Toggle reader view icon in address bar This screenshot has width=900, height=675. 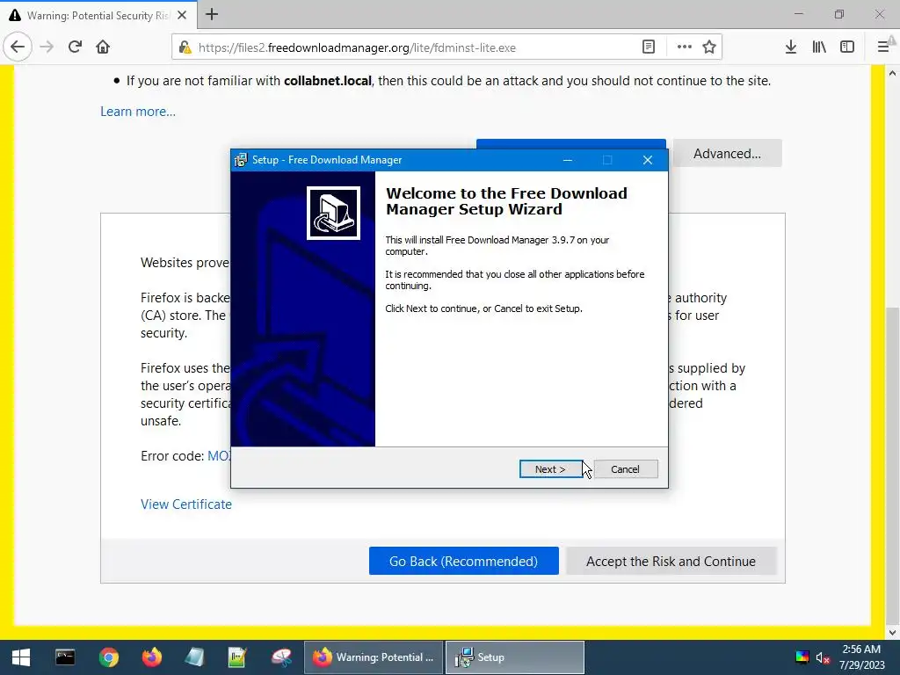(x=648, y=47)
